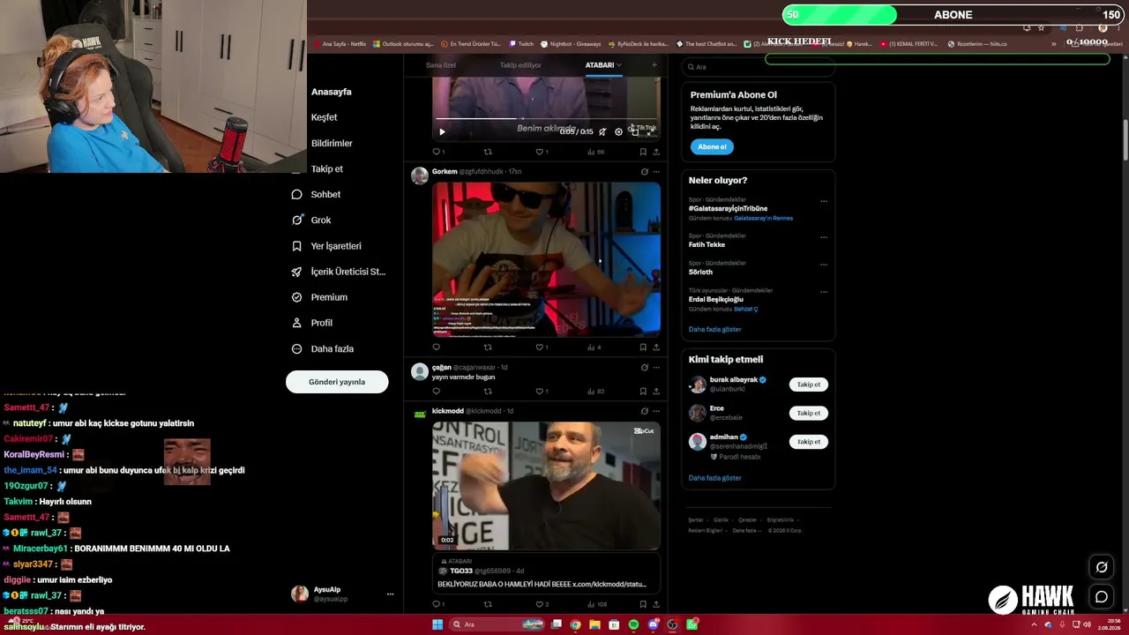
Task: Expand Daha fazla menu in sidebar
Action: click(x=323, y=348)
